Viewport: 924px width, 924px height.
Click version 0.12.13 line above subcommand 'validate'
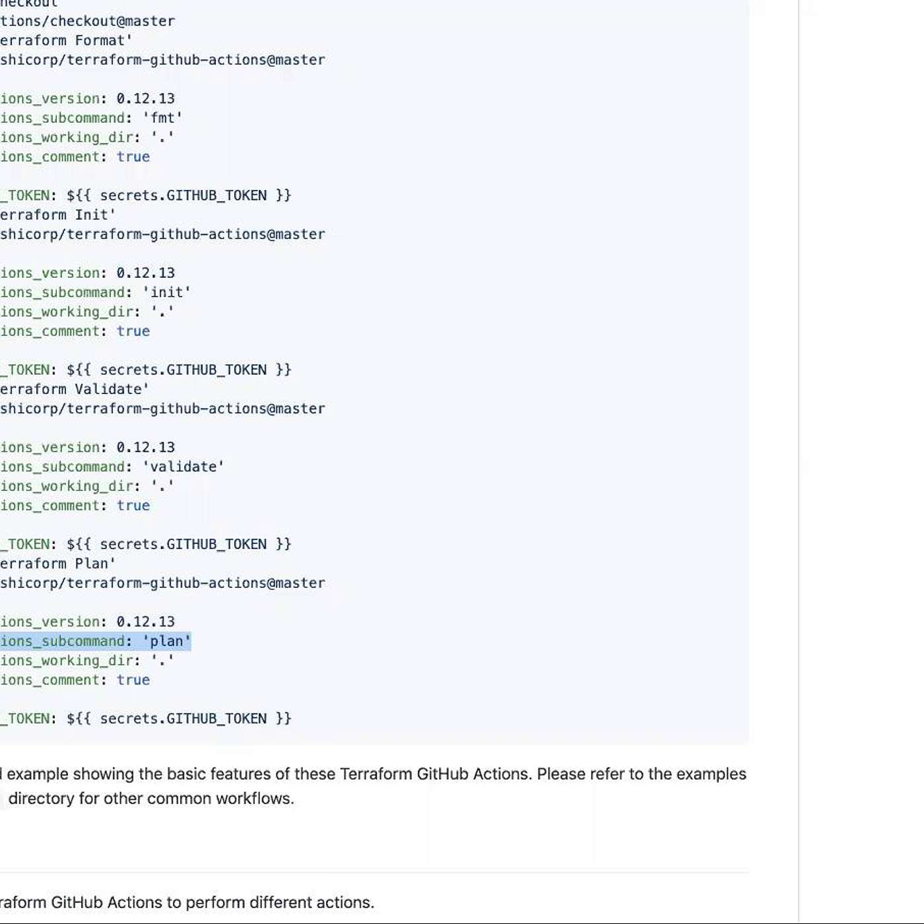pos(88,447)
